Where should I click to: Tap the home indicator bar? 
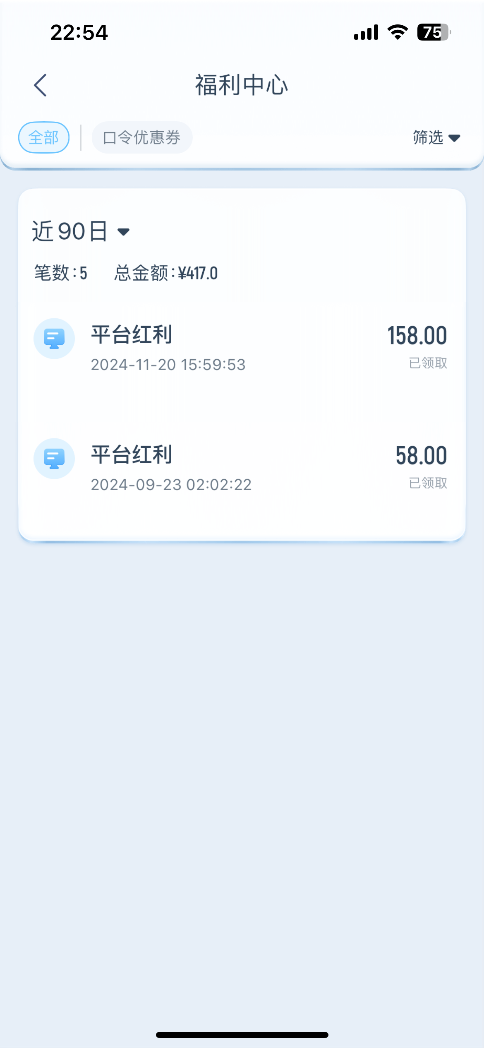pyautogui.click(x=242, y=1035)
